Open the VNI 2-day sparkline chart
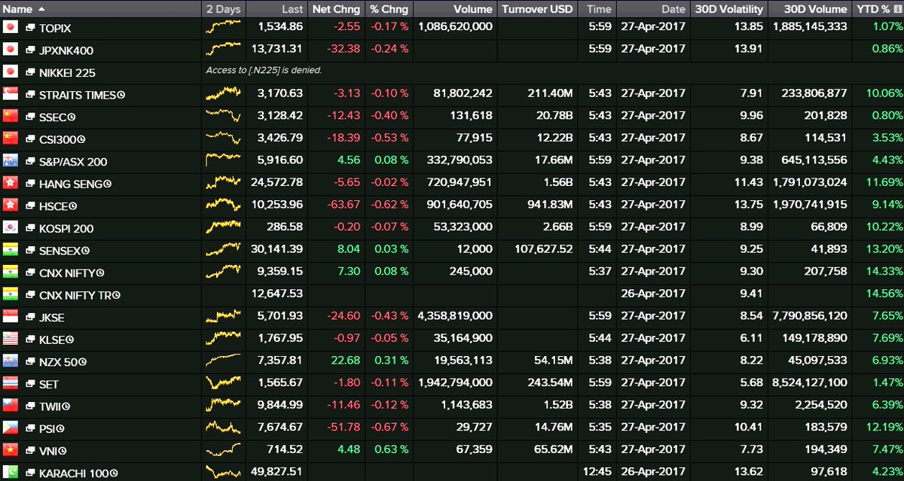Viewport: 904px width, 481px height. [224, 450]
